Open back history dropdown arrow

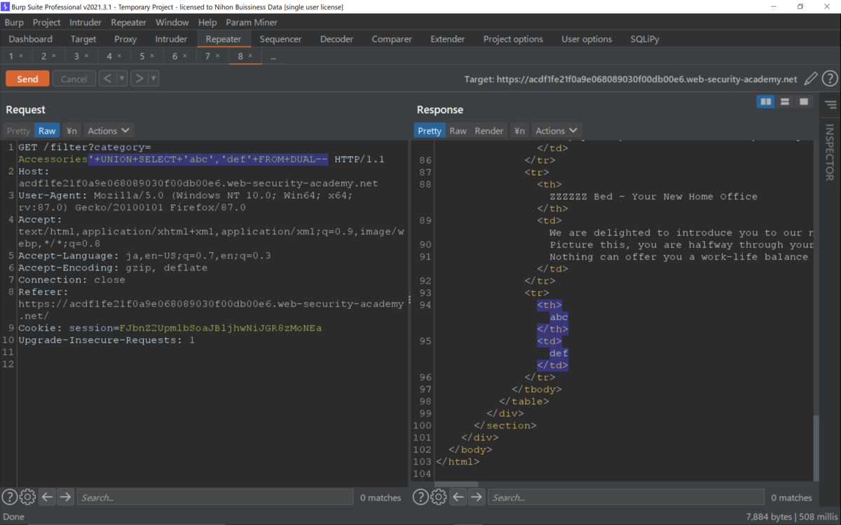(122, 78)
